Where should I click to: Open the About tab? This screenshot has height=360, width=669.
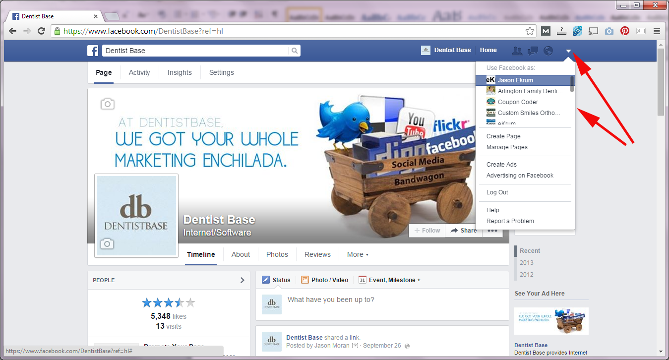tap(241, 254)
